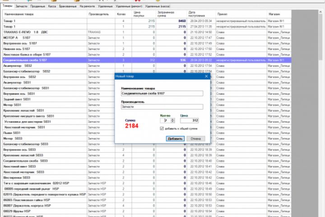This screenshot has height=217, width=325.
Task: Click the Добавить button in the dialog
Action: tap(175, 138)
